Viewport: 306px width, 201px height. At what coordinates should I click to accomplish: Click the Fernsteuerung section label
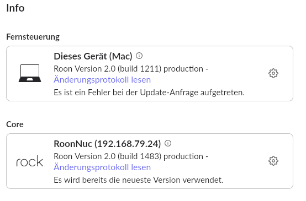33,37
